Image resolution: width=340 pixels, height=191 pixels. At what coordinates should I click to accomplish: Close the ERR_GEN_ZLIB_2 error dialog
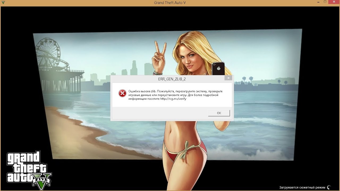pos(228,78)
